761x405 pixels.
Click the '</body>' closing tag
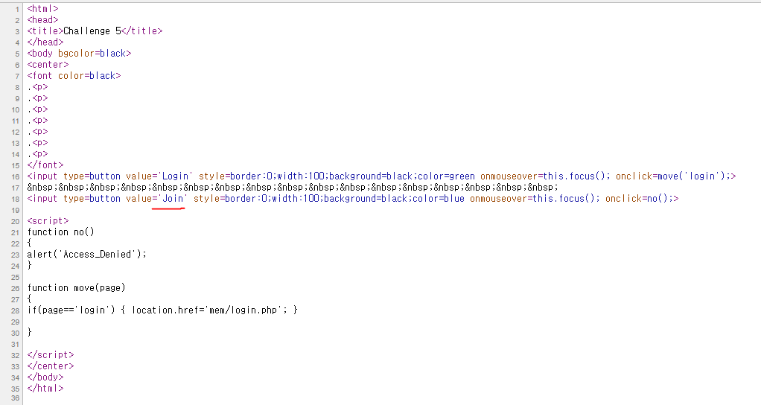coord(45,377)
